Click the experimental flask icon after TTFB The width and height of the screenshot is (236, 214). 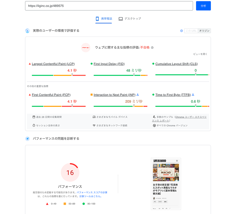(193, 95)
